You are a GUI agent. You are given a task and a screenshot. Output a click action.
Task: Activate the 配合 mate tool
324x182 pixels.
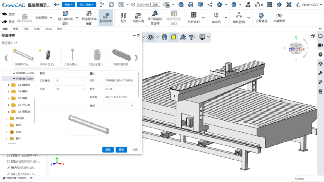123,18
